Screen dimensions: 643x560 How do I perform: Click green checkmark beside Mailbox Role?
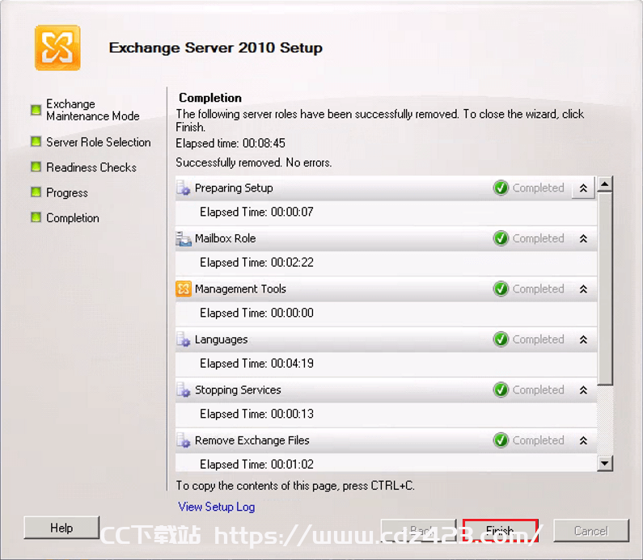pos(501,238)
